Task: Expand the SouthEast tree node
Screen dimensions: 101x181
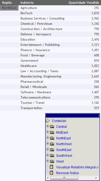Action: [47, 149]
